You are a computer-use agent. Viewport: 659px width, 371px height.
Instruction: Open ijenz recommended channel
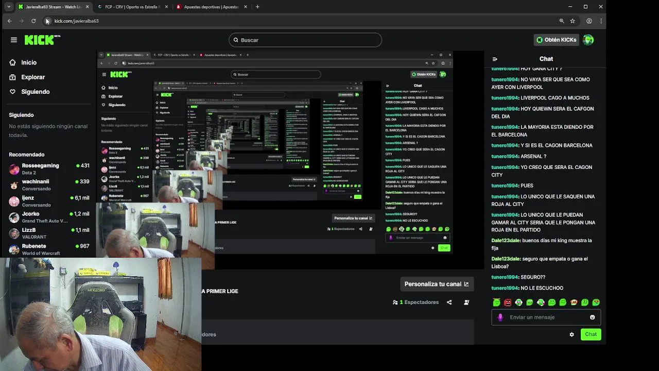(49, 201)
